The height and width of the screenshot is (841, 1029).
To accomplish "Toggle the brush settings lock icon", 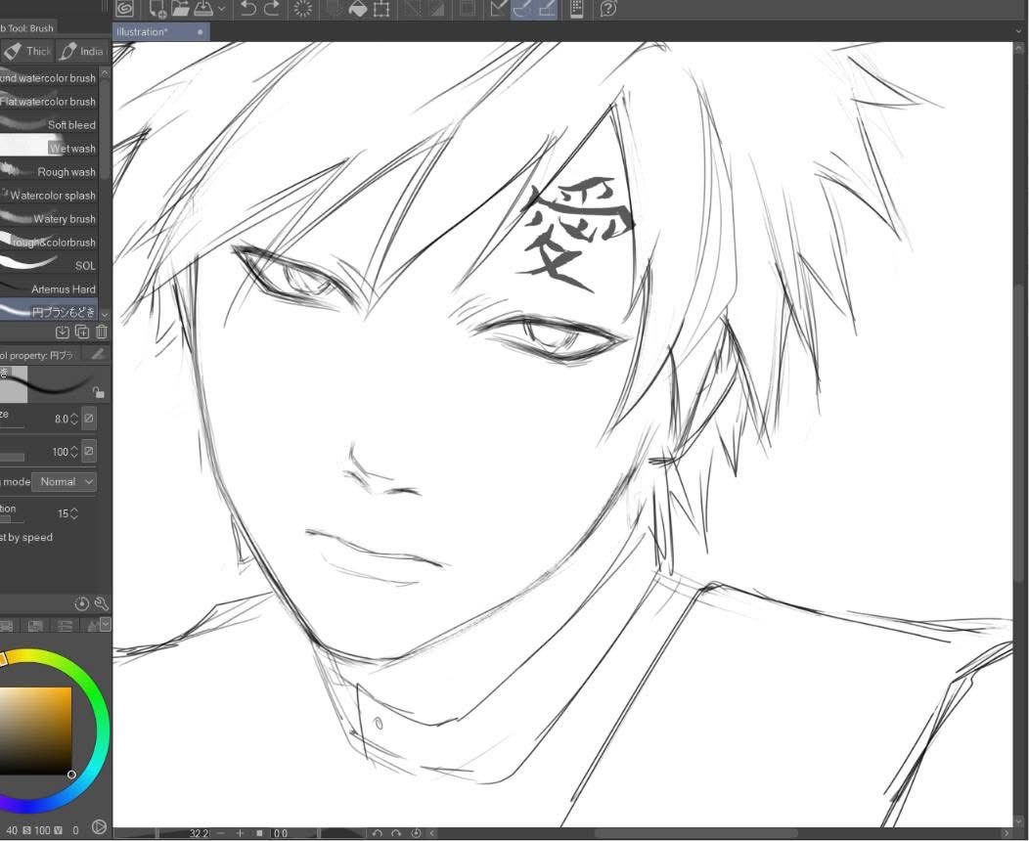I will 99,392.
